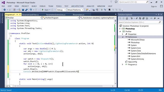Screen dimensions: 164x92
Task: Click the View Code icon in Solution Explorer
Action: tap(151, 18)
